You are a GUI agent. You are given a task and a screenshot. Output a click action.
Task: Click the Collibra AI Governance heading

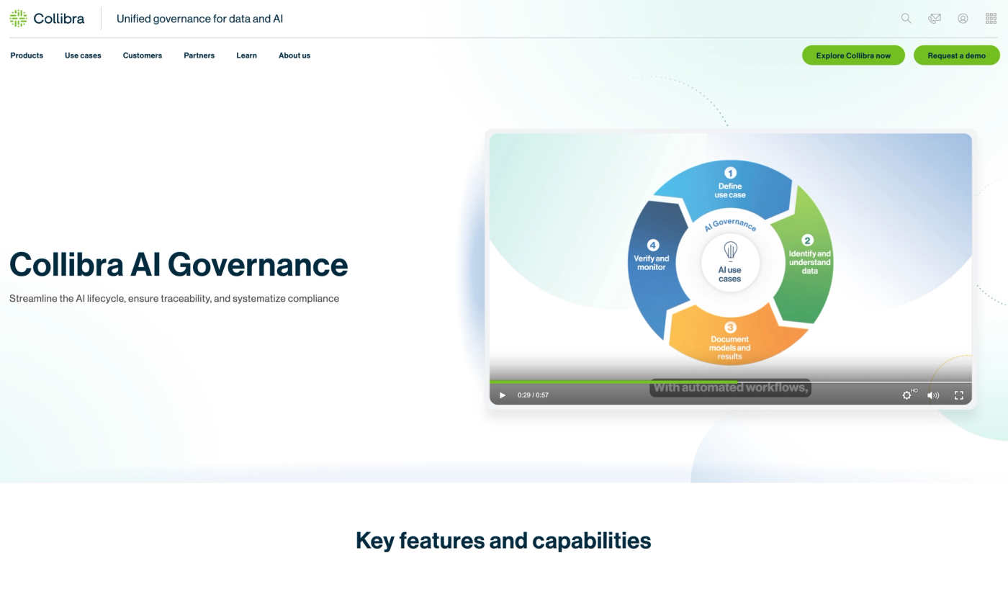click(x=179, y=264)
